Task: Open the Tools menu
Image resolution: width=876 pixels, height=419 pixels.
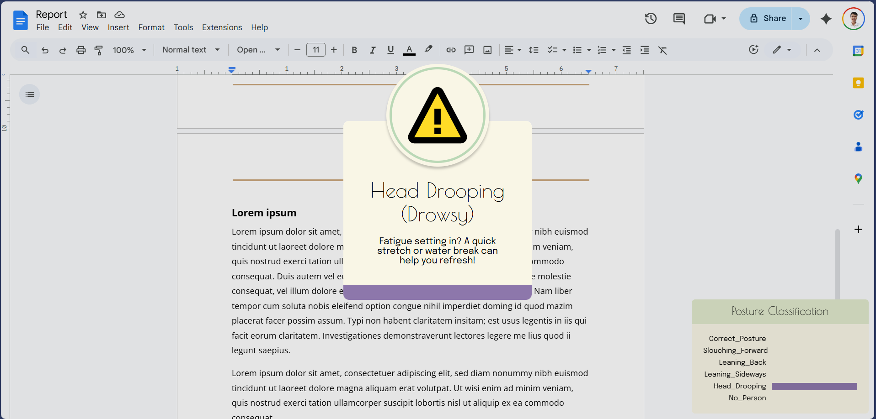Action: (x=183, y=27)
